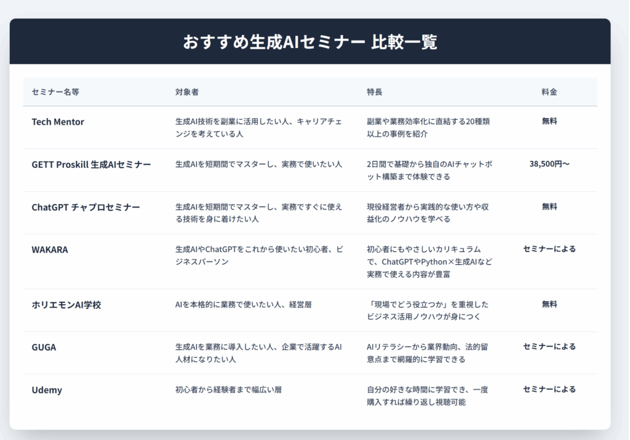630x440 pixels.
Task: Click ホリエモンAI学校's 無料 price cell
Action: (549, 304)
